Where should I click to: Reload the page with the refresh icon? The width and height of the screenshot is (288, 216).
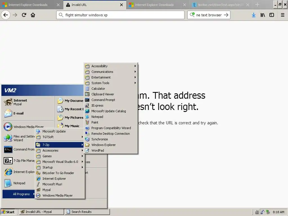click(24, 15)
